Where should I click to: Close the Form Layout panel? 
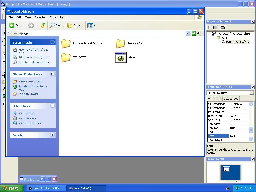(252, 159)
